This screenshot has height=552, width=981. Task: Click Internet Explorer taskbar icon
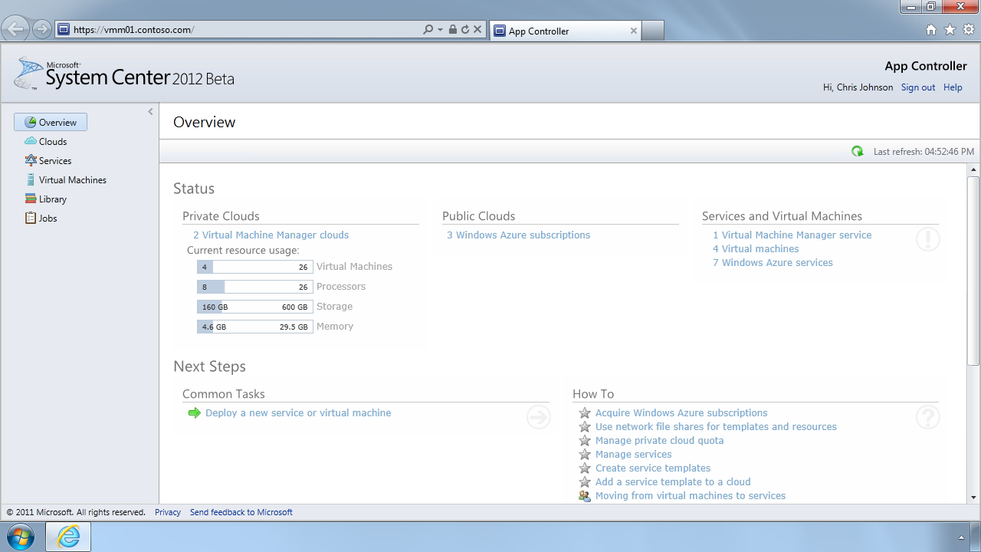[x=68, y=537]
